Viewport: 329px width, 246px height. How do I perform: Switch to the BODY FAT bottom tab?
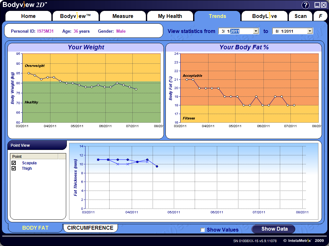pos(35,228)
